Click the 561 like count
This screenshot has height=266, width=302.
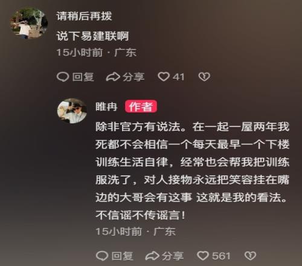[x=221, y=256]
